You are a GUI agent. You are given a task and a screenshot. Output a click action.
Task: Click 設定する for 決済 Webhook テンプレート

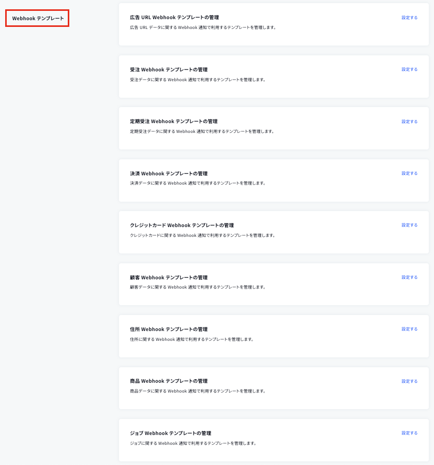tap(409, 173)
